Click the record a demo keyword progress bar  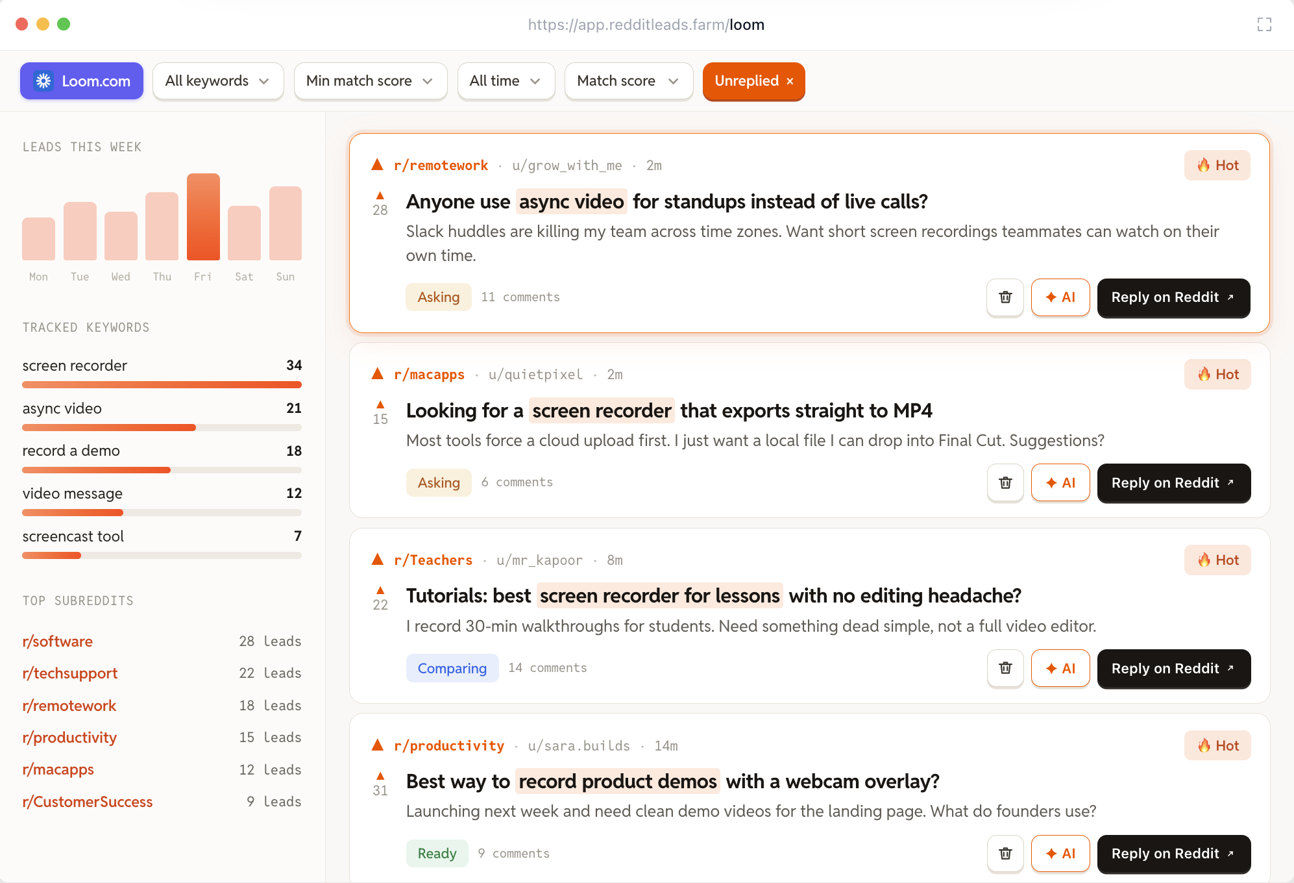tap(162, 470)
